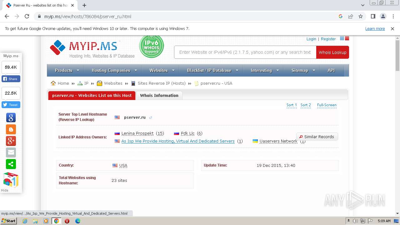Go to Sites Reverse IP (Hosts) breadcrumb
This screenshot has width=400, height=225.
pyautogui.click(x=162, y=83)
